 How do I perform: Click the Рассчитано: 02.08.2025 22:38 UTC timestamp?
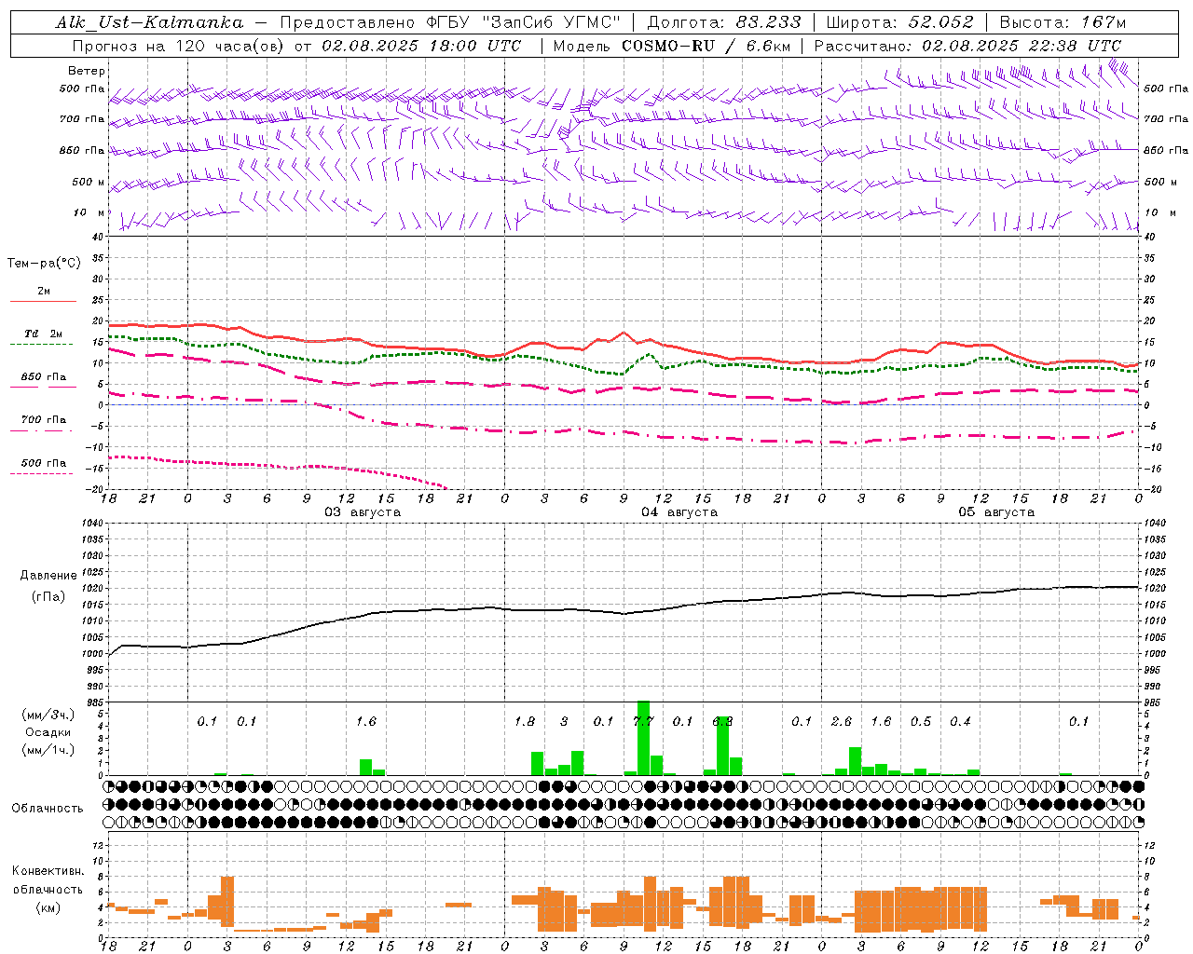(x=967, y=45)
